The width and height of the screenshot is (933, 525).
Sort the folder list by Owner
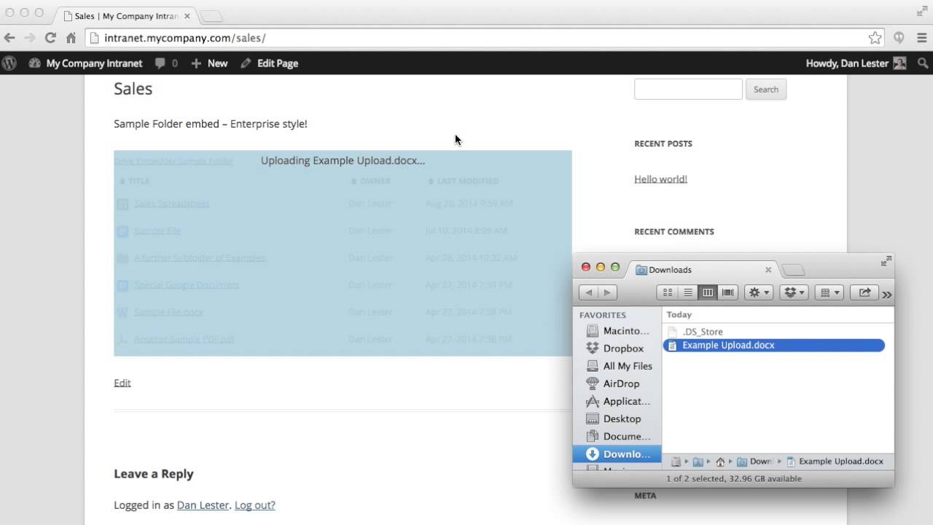[x=371, y=181]
